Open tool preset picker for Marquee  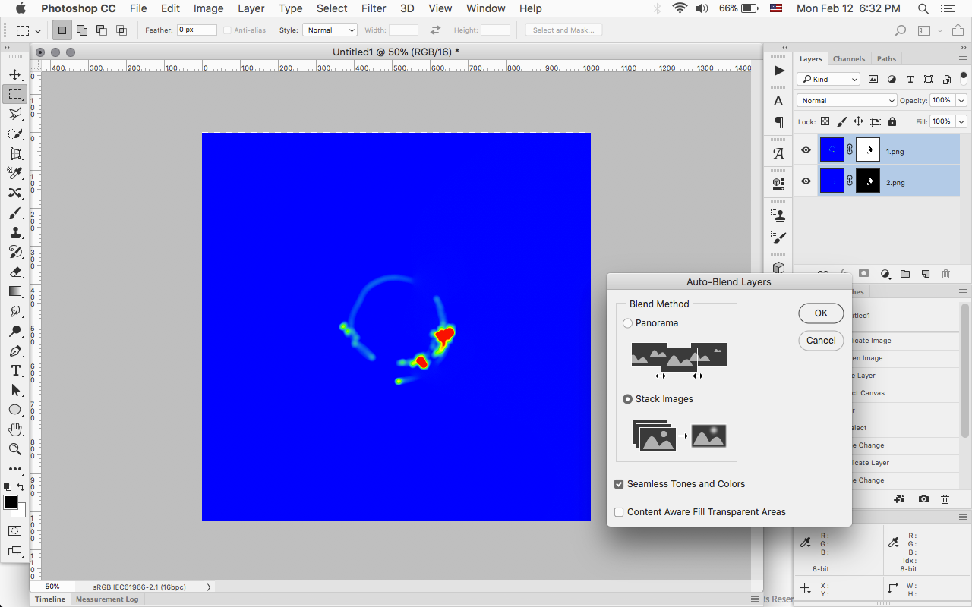[x=28, y=30]
